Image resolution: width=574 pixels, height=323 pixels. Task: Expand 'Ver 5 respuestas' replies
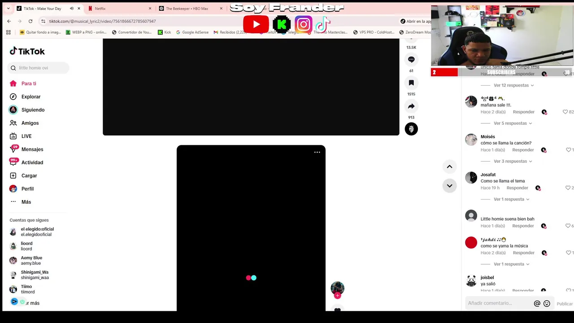tap(513, 123)
